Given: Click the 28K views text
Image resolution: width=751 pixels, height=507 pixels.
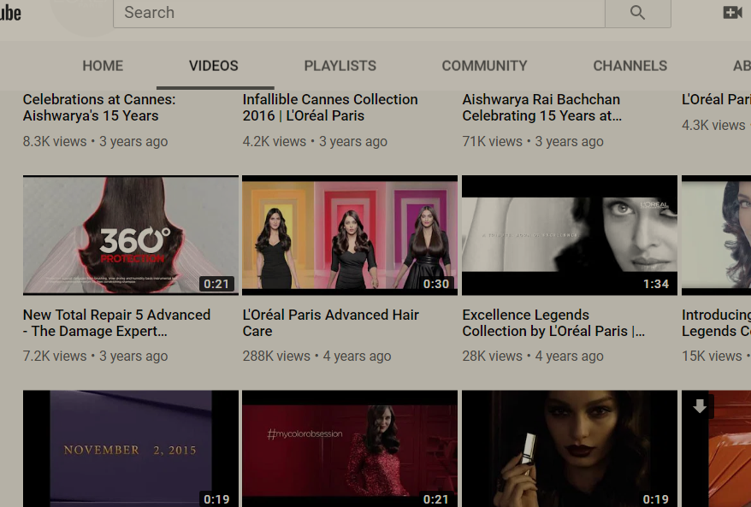Looking at the screenshot, I should click(x=492, y=357).
